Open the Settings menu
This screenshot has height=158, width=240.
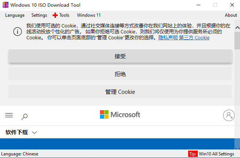tap(39, 15)
